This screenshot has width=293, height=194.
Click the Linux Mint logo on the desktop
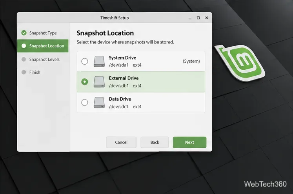[240, 63]
